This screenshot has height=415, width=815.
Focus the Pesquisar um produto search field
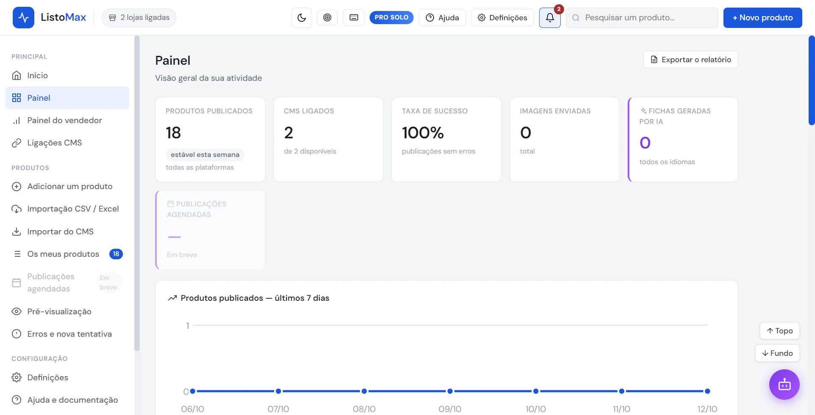pos(642,18)
